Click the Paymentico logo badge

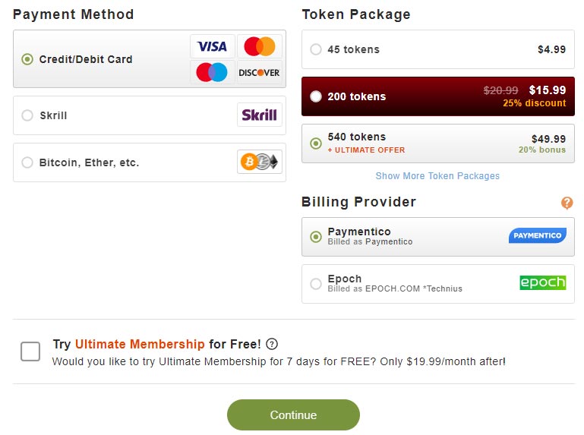point(537,236)
